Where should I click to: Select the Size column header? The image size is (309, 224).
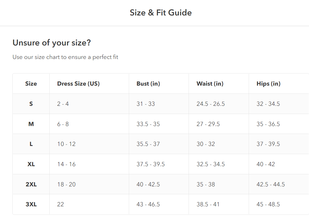click(x=31, y=84)
